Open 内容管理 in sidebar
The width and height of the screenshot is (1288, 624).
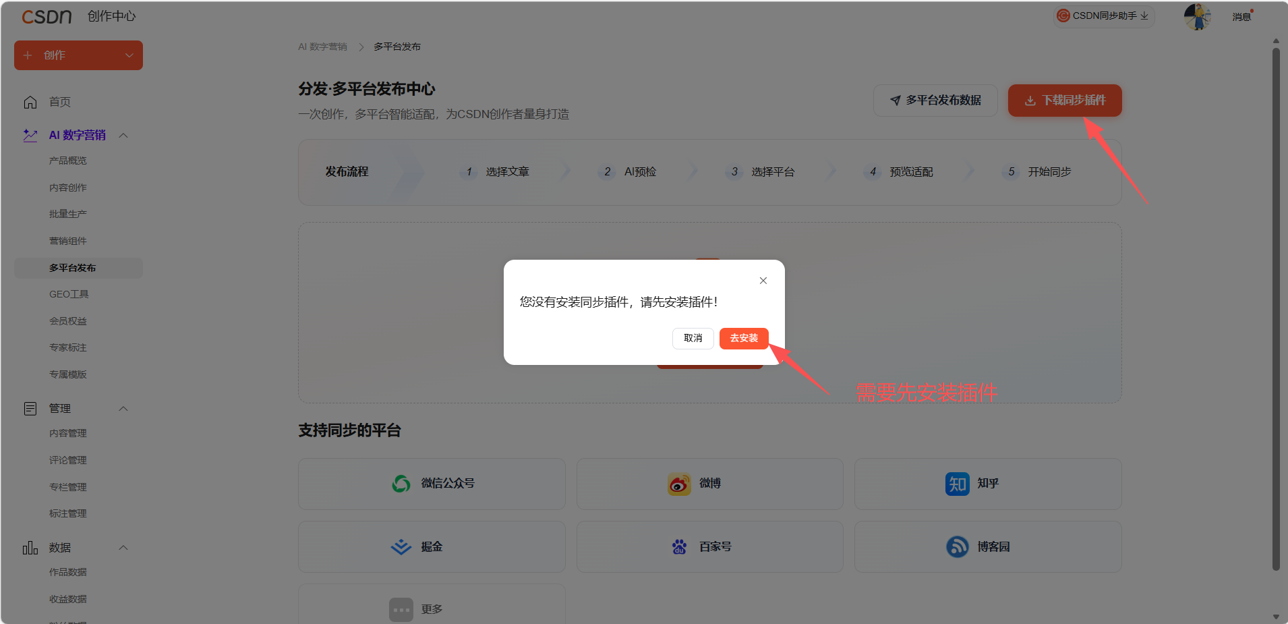pos(67,433)
